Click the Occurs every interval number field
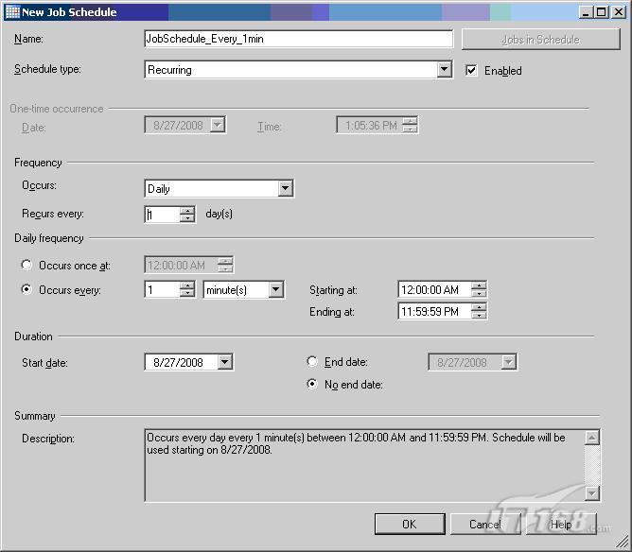This screenshot has height=552, width=632. click(162, 290)
